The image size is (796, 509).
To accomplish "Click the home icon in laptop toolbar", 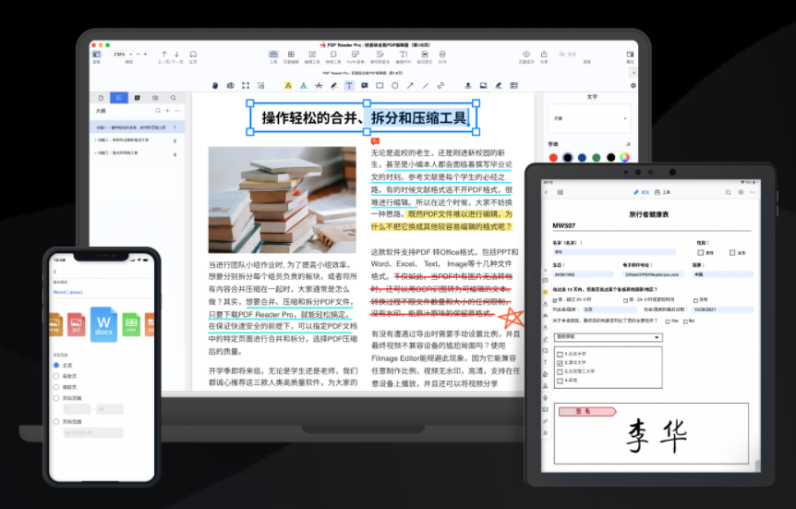I will coord(193,54).
